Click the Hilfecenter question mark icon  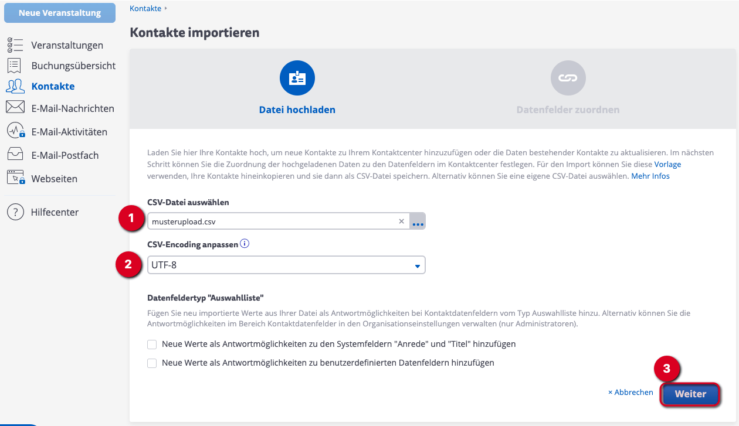tap(15, 212)
